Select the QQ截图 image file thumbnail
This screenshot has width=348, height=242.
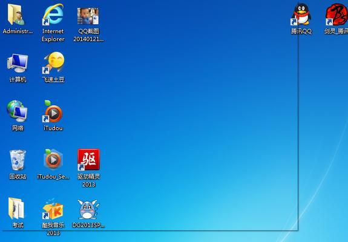coord(88,16)
